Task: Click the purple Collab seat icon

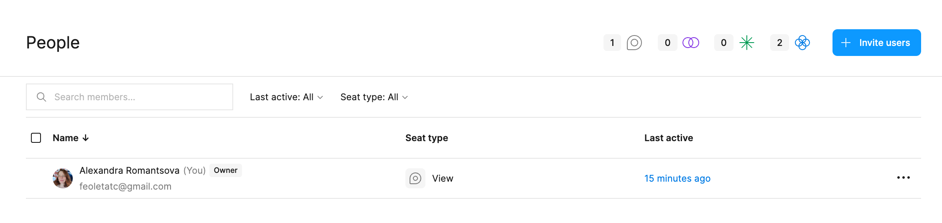Action: 690,43
